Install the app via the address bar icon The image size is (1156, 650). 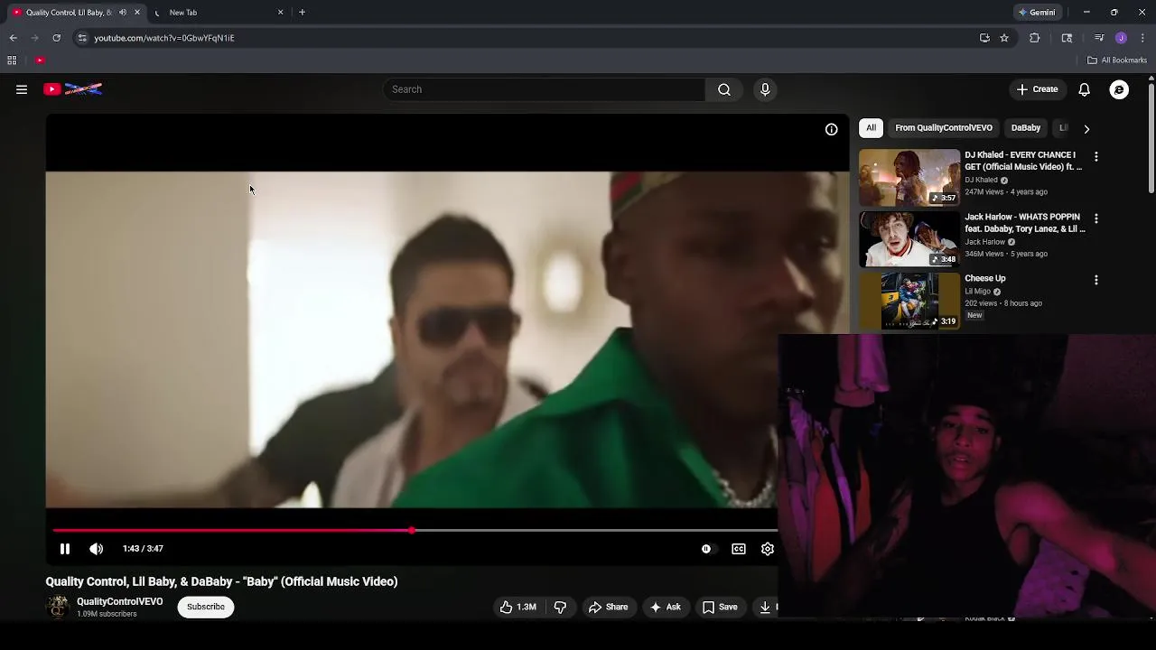(984, 38)
